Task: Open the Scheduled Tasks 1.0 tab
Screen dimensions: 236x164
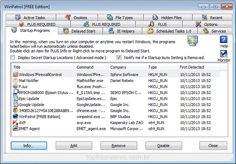Action: point(169,31)
